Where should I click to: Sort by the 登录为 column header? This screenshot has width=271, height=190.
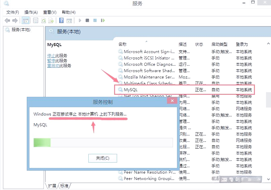pyautogui.click(x=242, y=44)
